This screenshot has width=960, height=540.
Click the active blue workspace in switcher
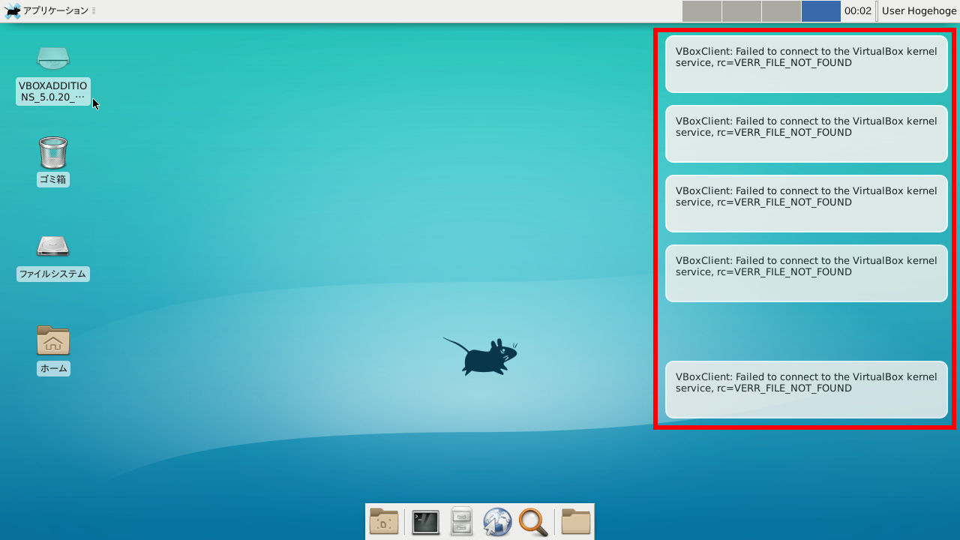(821, 11)
